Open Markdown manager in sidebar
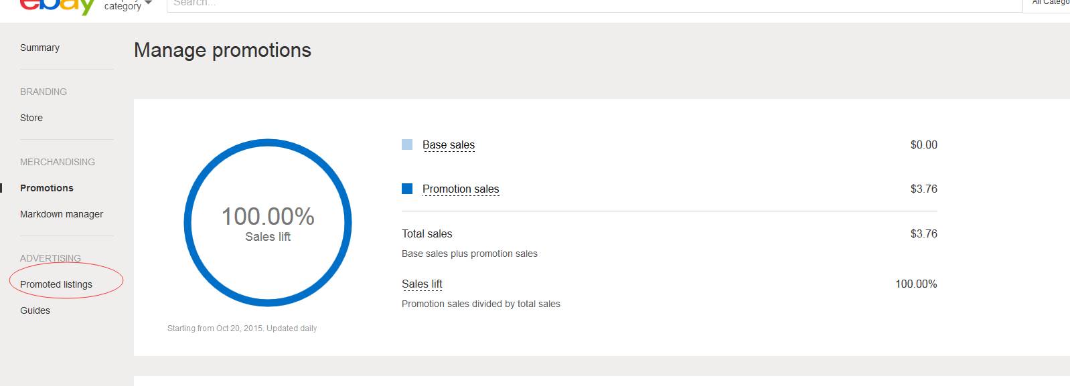1070x386 pixels. coord(62,214)
